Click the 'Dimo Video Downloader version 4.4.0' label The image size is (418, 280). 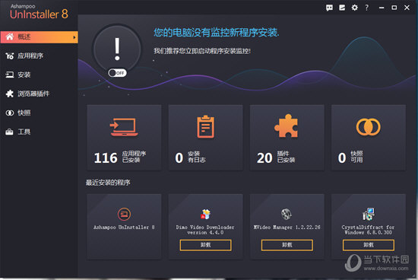(205, 230)
